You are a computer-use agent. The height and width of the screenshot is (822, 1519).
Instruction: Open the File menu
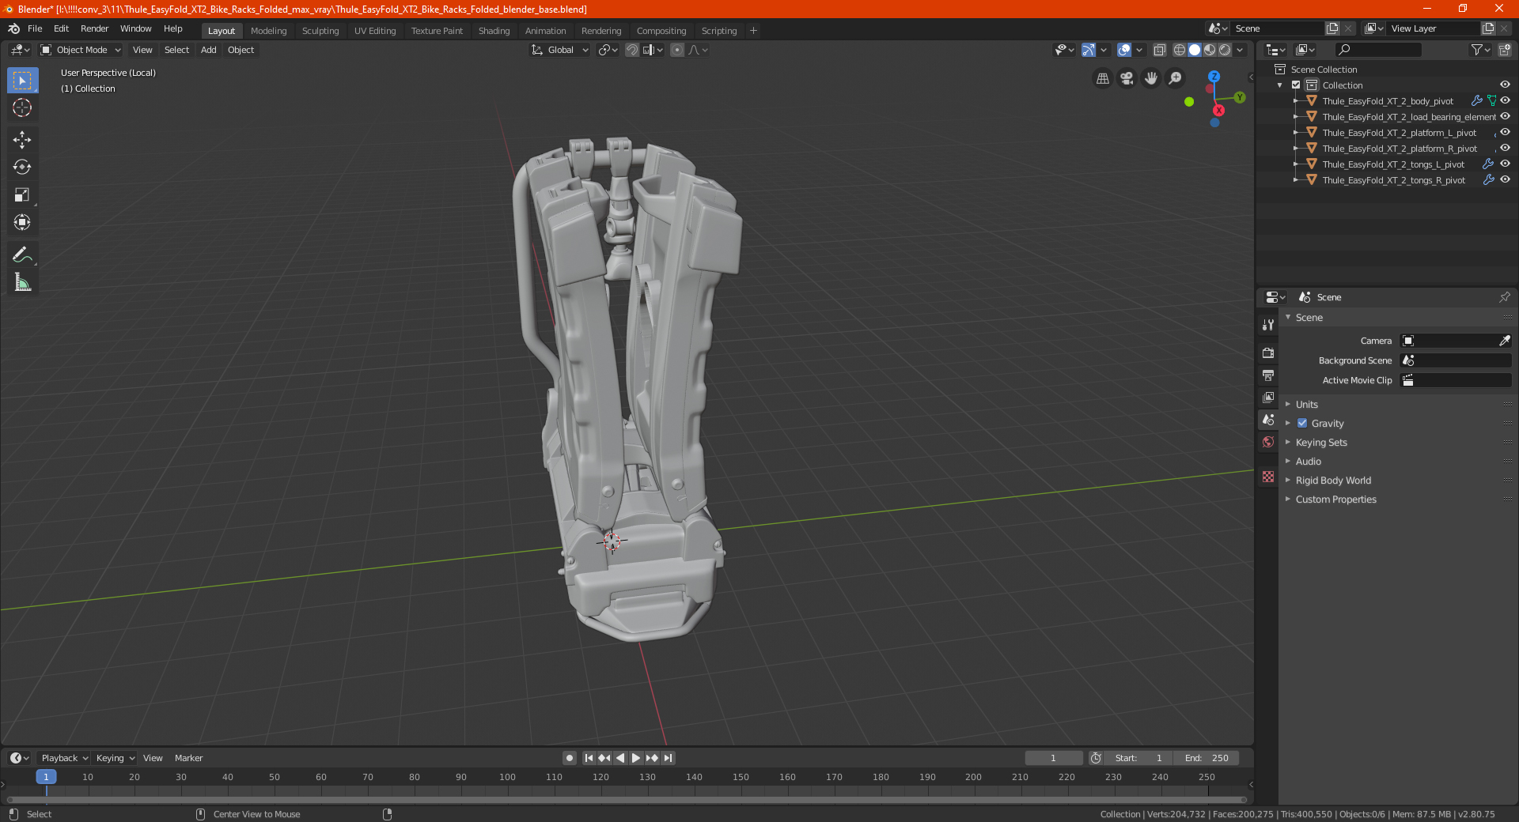(x=35, y=28)
